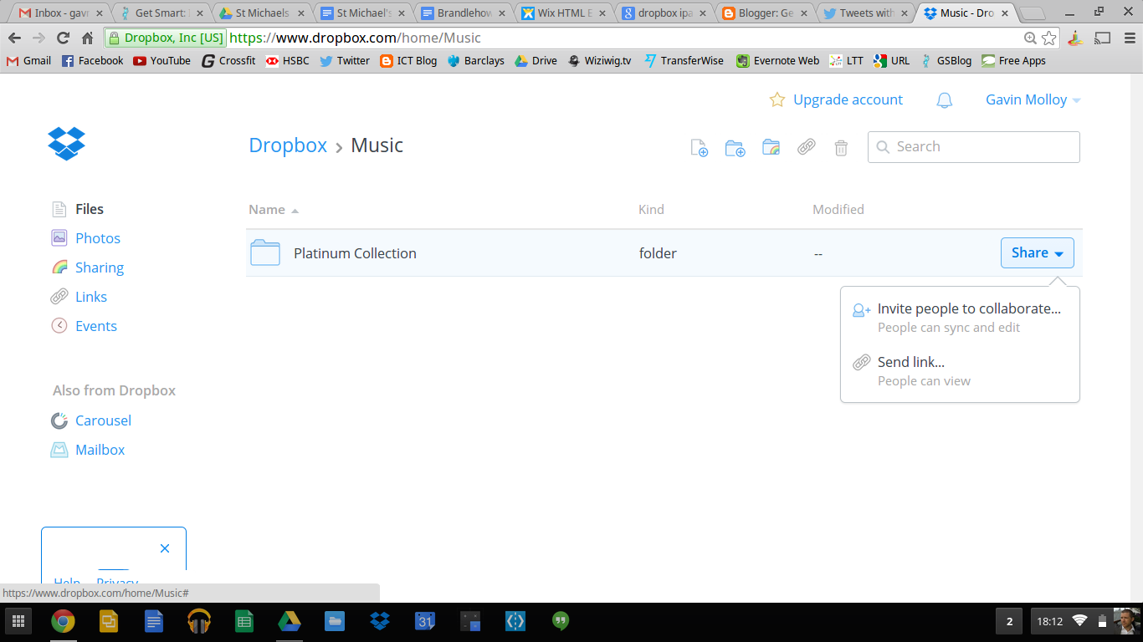This screenshot has height=642, width=1143.
Task: Open the Sharing link in sidebar
Action: [100, 267]
